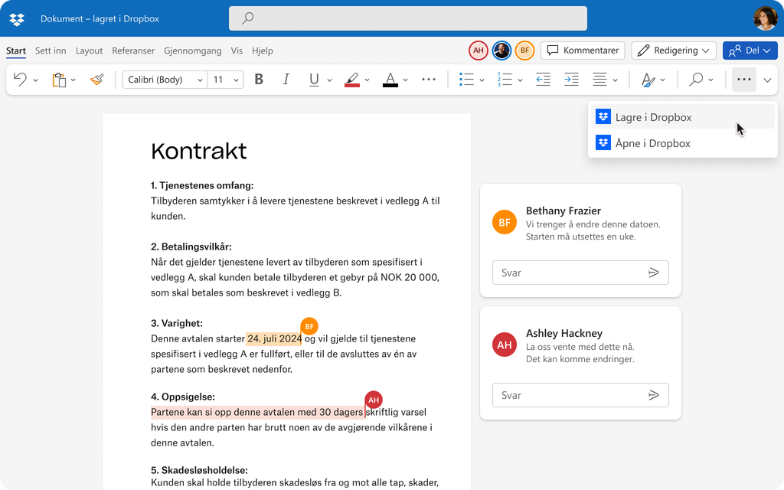Open the Kommentarer panel

(582, 50)
